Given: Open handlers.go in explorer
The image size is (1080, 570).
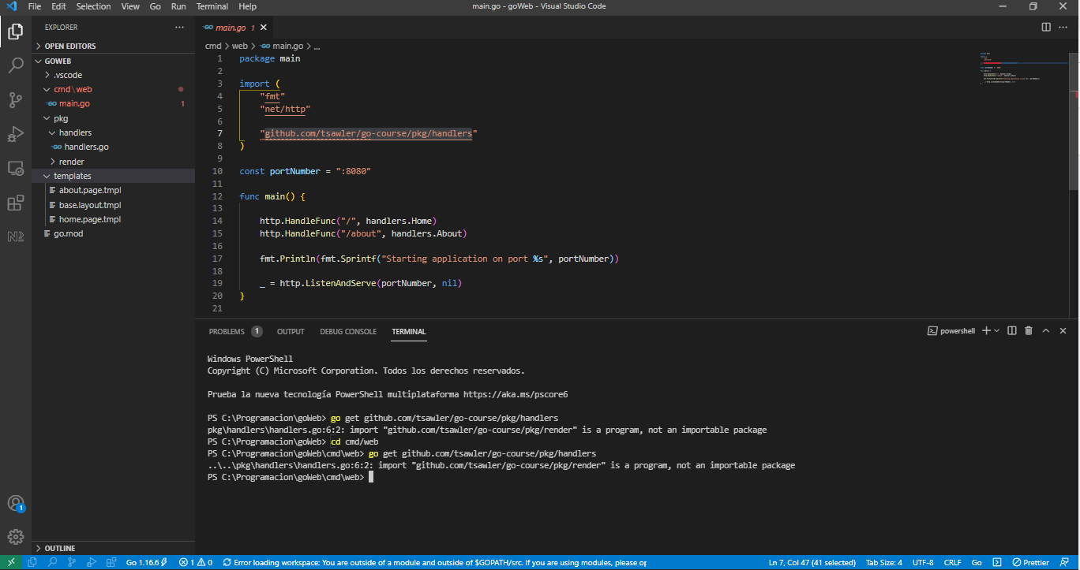Looking at the screenshot, I should [x=114, y=147].
